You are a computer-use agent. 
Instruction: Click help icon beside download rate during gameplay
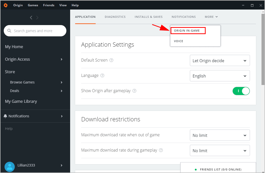[161, 150]
